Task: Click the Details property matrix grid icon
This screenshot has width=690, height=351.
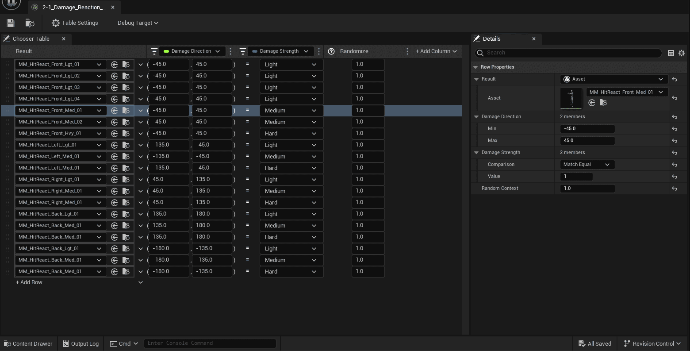Action: click(671, 53)
